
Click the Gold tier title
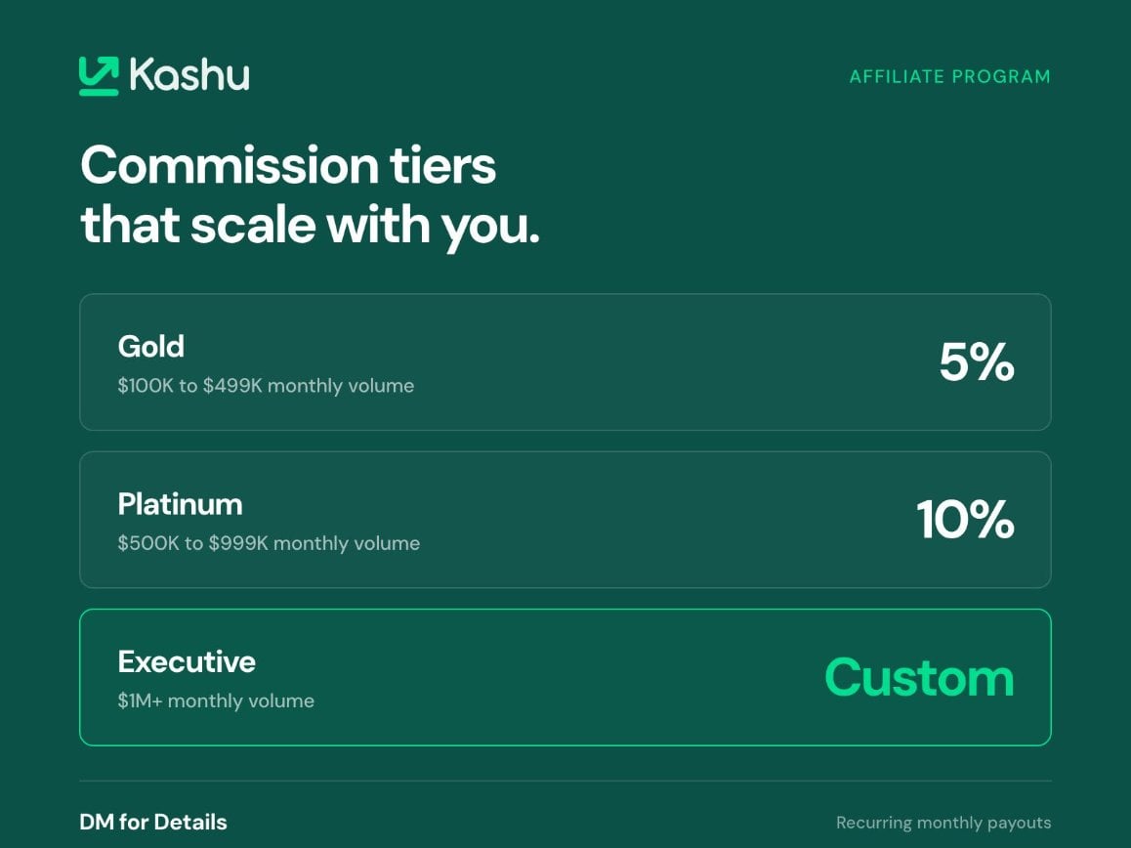[150, 347]
